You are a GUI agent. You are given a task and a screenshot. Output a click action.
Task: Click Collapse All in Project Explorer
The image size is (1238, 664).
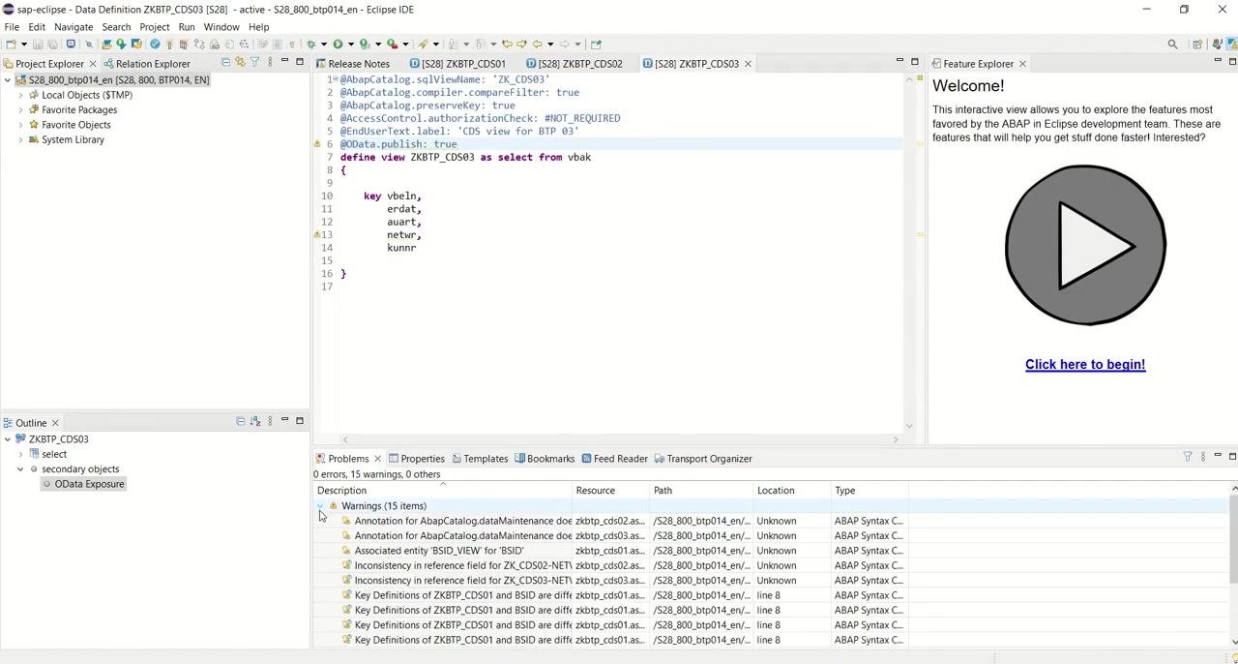[x=225, y=62]
